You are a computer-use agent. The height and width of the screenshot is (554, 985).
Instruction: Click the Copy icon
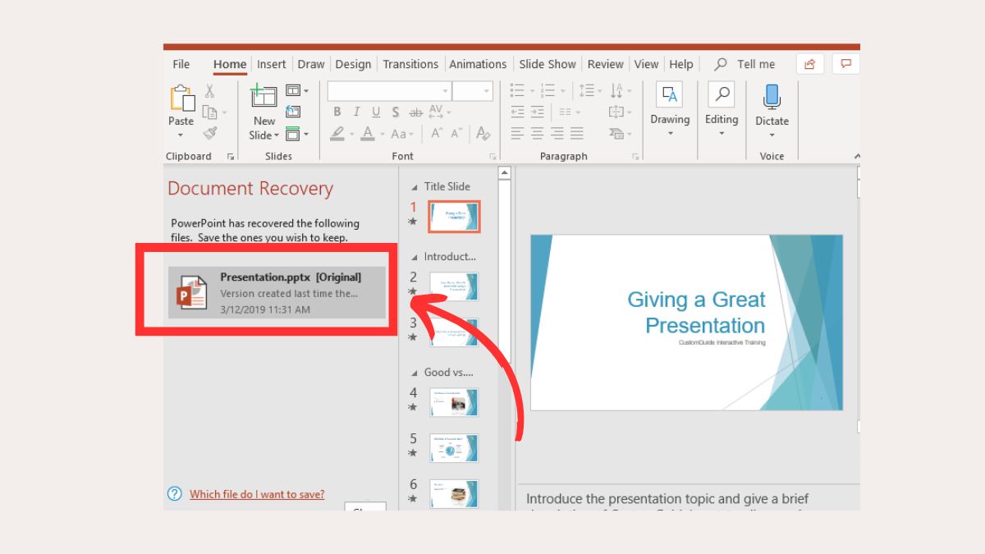tap(210, 112)
